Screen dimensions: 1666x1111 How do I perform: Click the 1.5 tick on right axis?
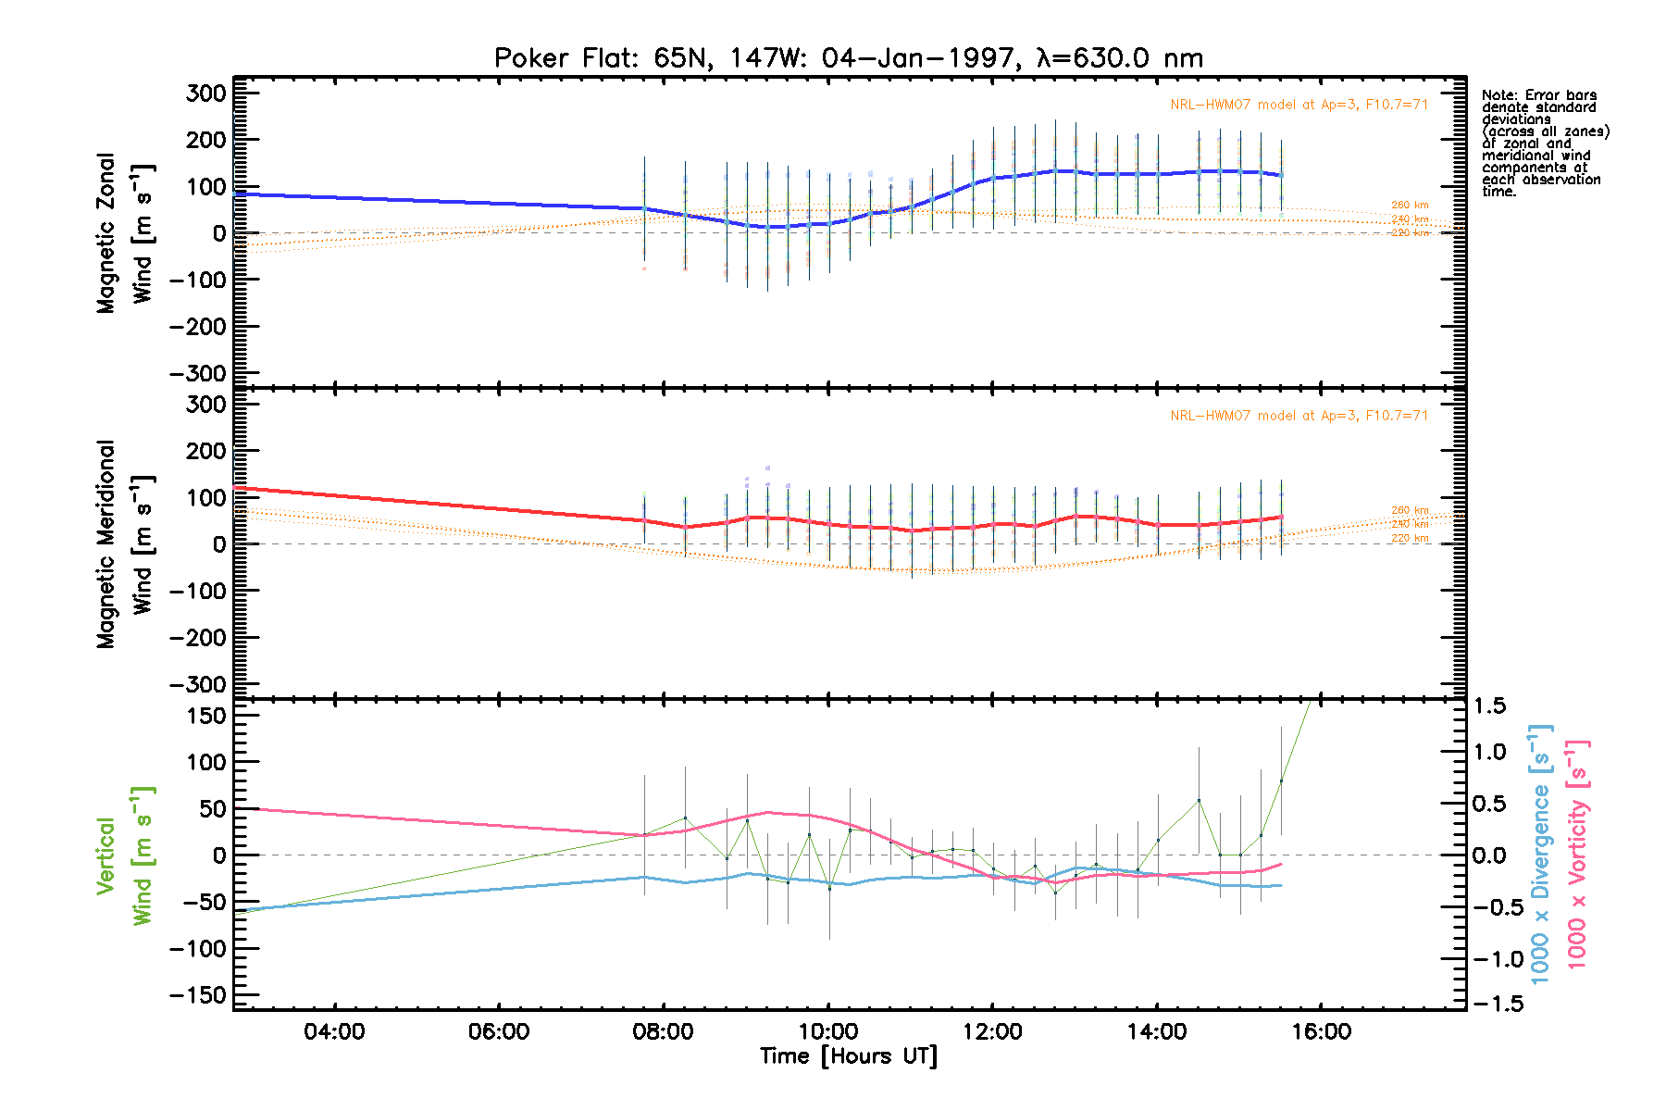click(1488, 707)
